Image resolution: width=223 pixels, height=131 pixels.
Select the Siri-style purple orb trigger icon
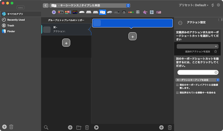click(x=54, y=12)
